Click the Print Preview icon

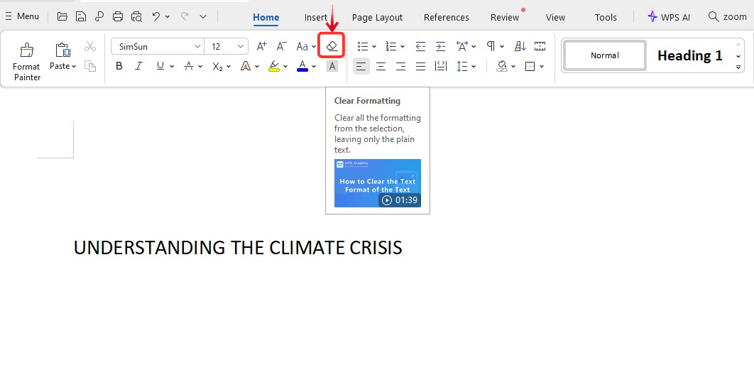136,16
